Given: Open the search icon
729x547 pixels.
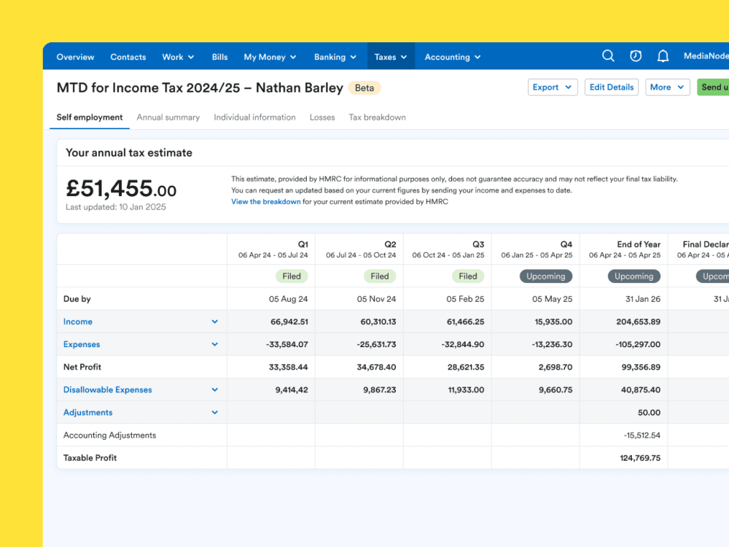Looking at the screenshot, I should point(608,55).
